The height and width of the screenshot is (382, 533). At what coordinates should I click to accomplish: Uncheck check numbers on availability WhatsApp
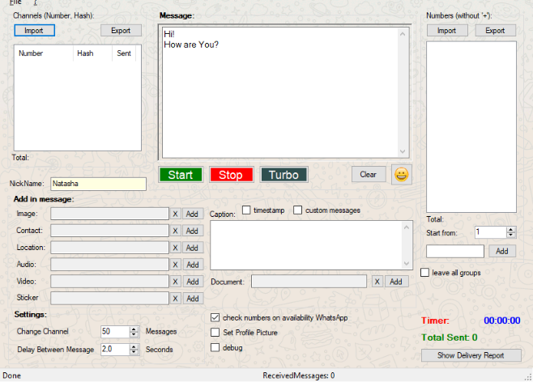215,317
